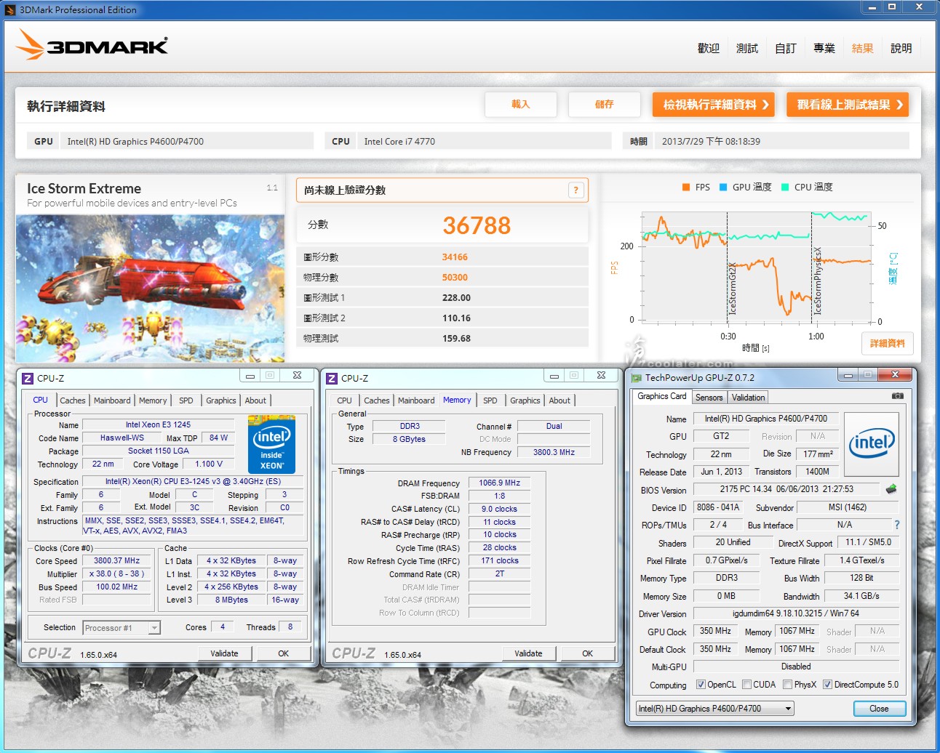Toggle the OpenCL checkbox in GPU-Z

click(701, 685)
